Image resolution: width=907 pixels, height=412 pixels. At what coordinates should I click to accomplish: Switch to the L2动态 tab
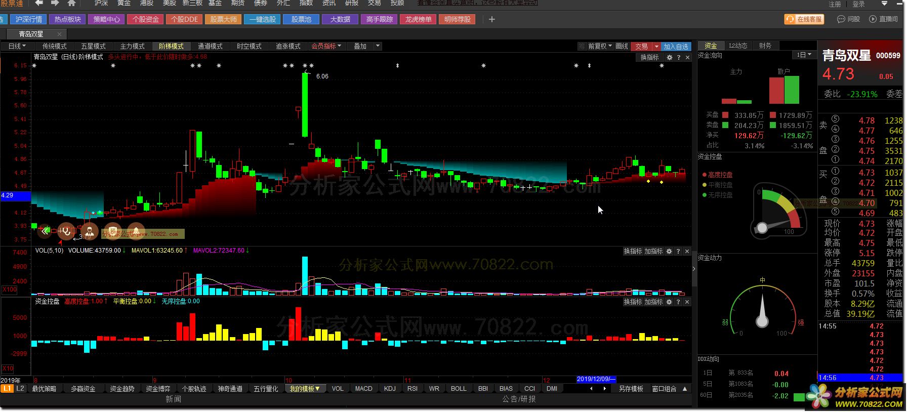coord(738,46)
